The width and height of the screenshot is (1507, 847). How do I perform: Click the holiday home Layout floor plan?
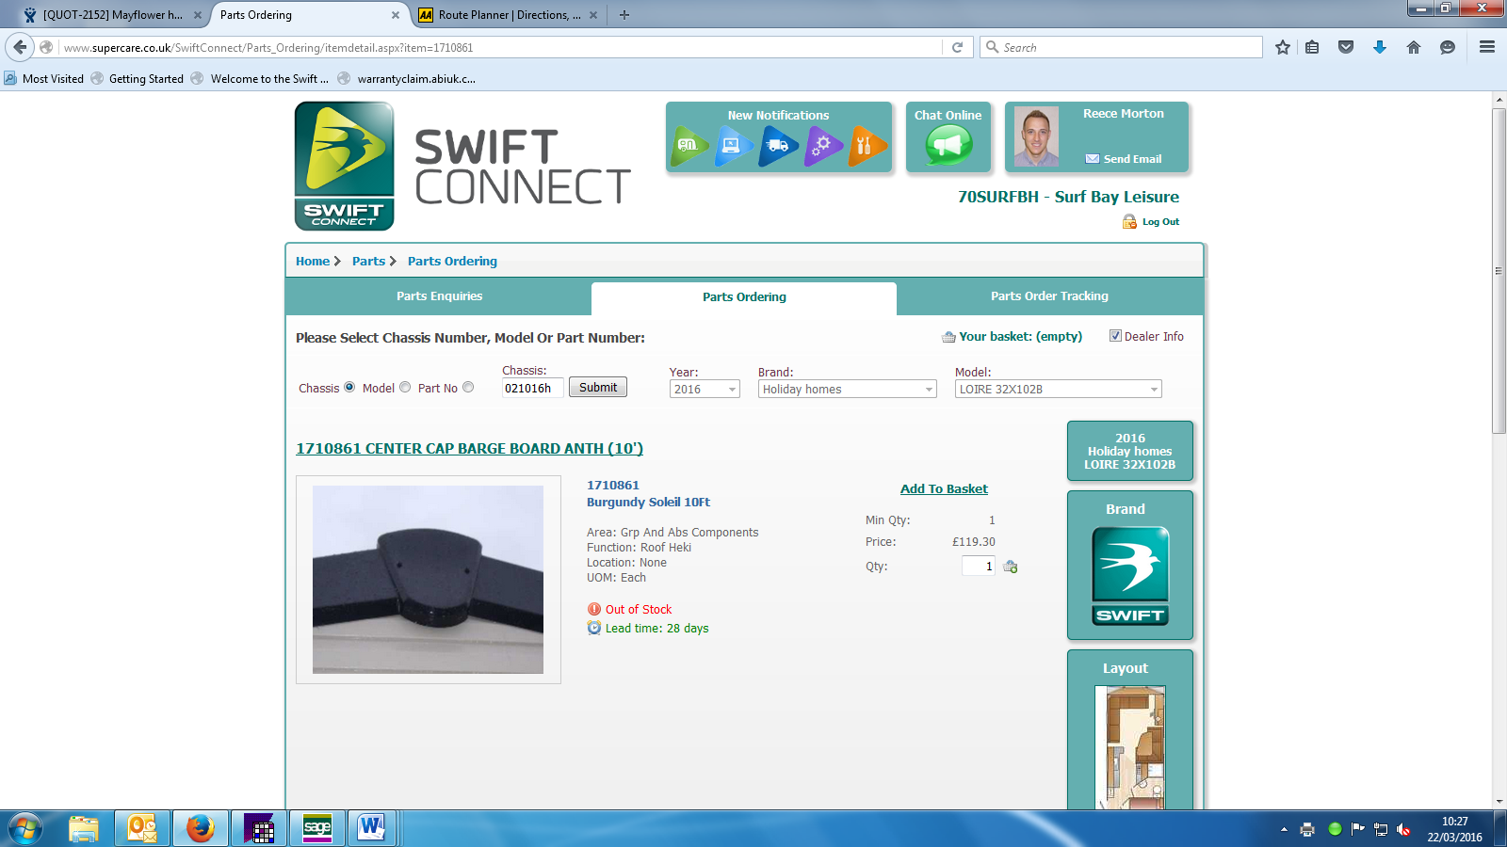(x=1130, y=747)
